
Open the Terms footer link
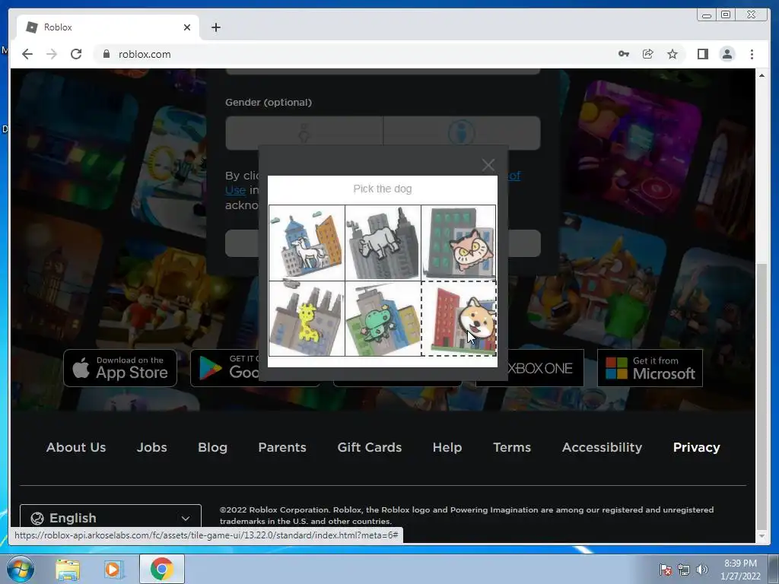512,447
